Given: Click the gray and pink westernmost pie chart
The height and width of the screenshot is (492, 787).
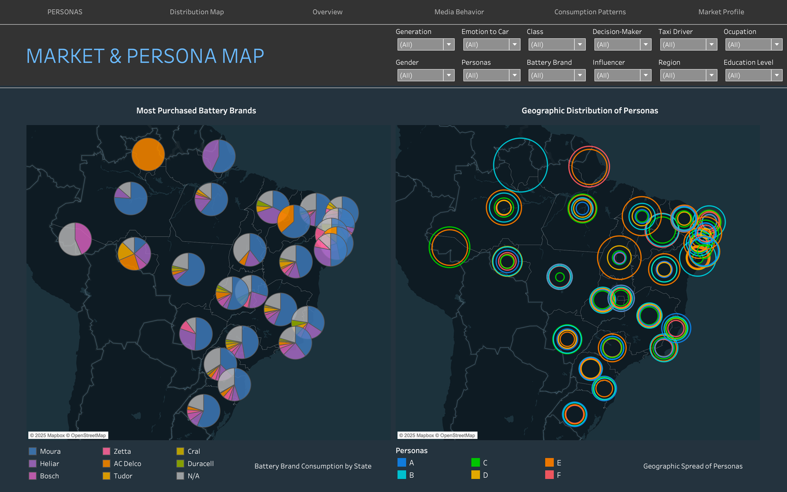Looking at the screenshot, I should pos(75,239).
